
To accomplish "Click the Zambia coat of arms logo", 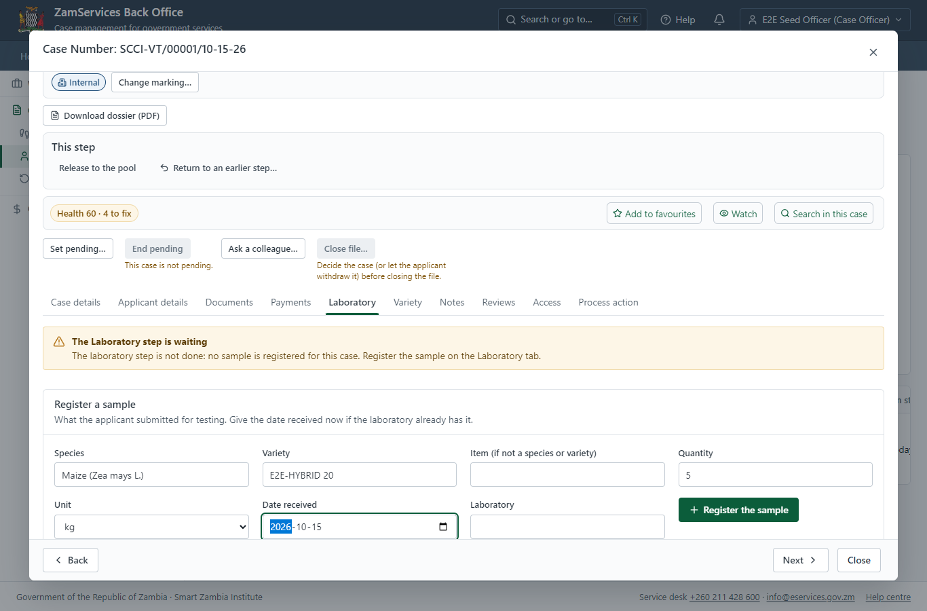I will coord(31,19).
